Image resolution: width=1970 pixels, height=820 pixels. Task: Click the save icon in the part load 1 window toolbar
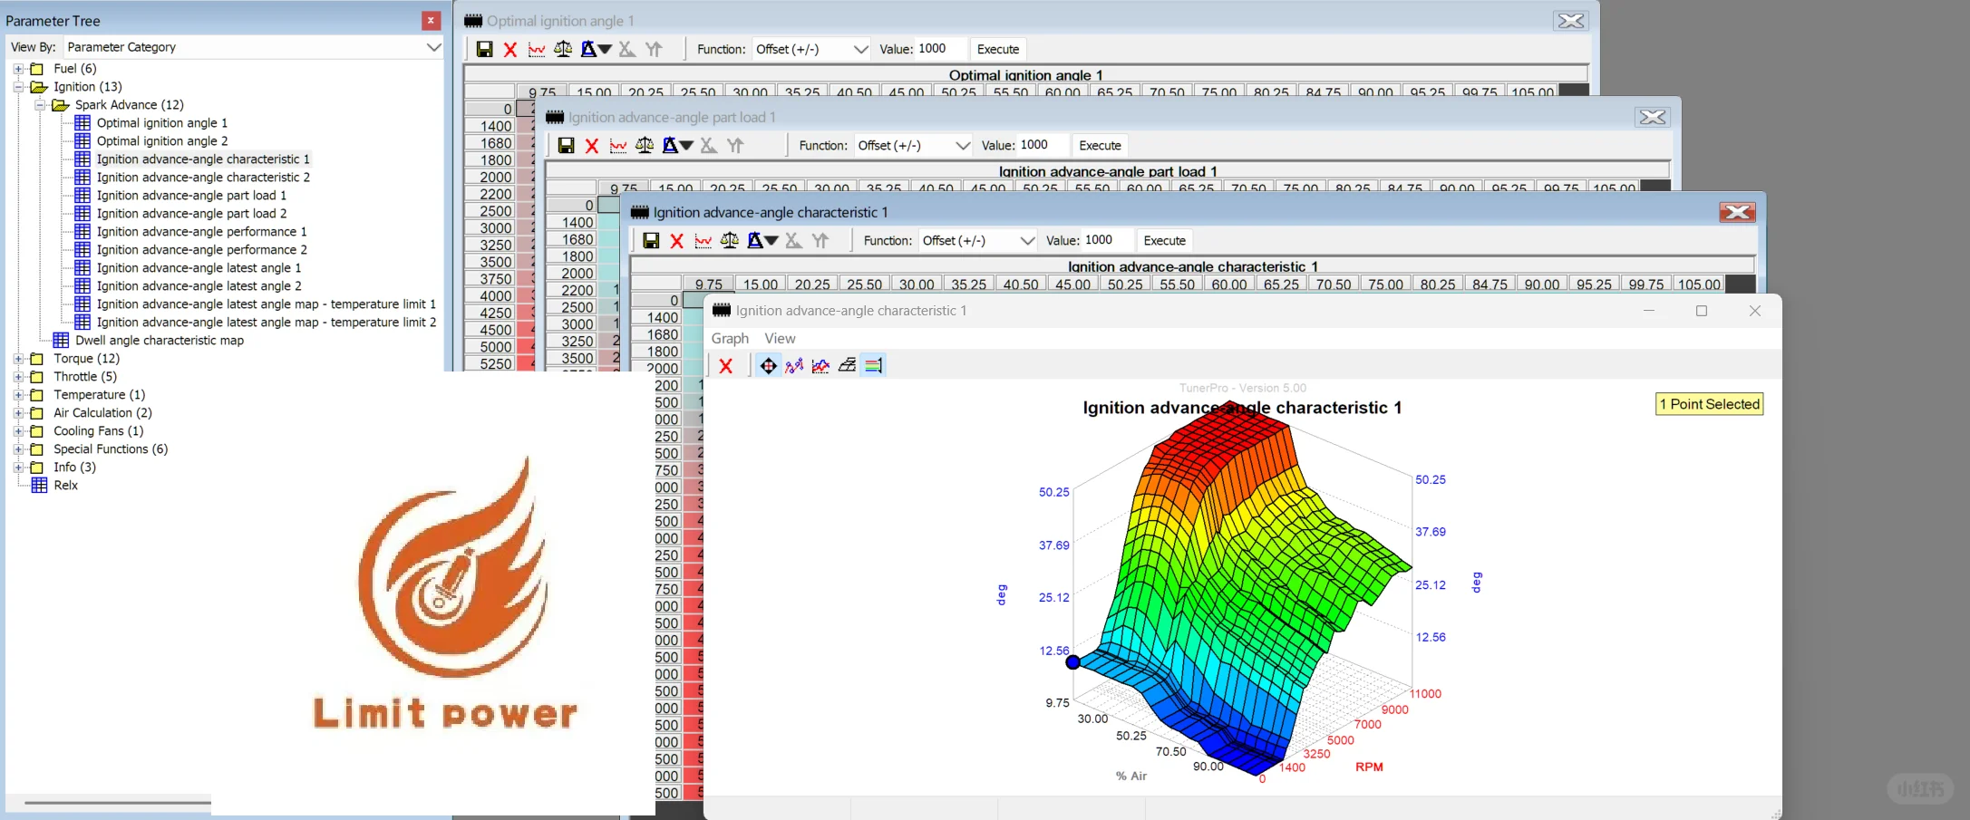(566, 145)
